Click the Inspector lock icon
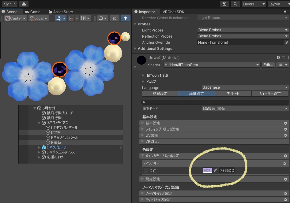Screen dimensions: 290x203 [x=285, y=12]
